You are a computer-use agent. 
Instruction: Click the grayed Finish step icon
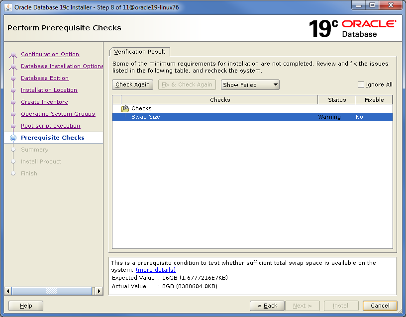[13, 173]
